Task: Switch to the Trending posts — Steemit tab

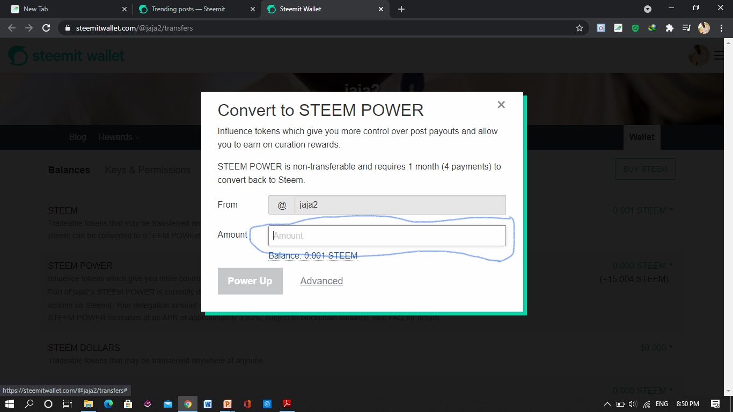Action: (x=189, y=9)
